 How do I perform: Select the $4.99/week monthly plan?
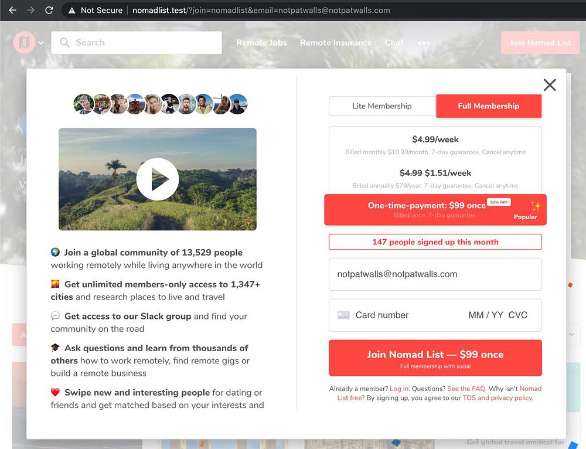(435, 145)
